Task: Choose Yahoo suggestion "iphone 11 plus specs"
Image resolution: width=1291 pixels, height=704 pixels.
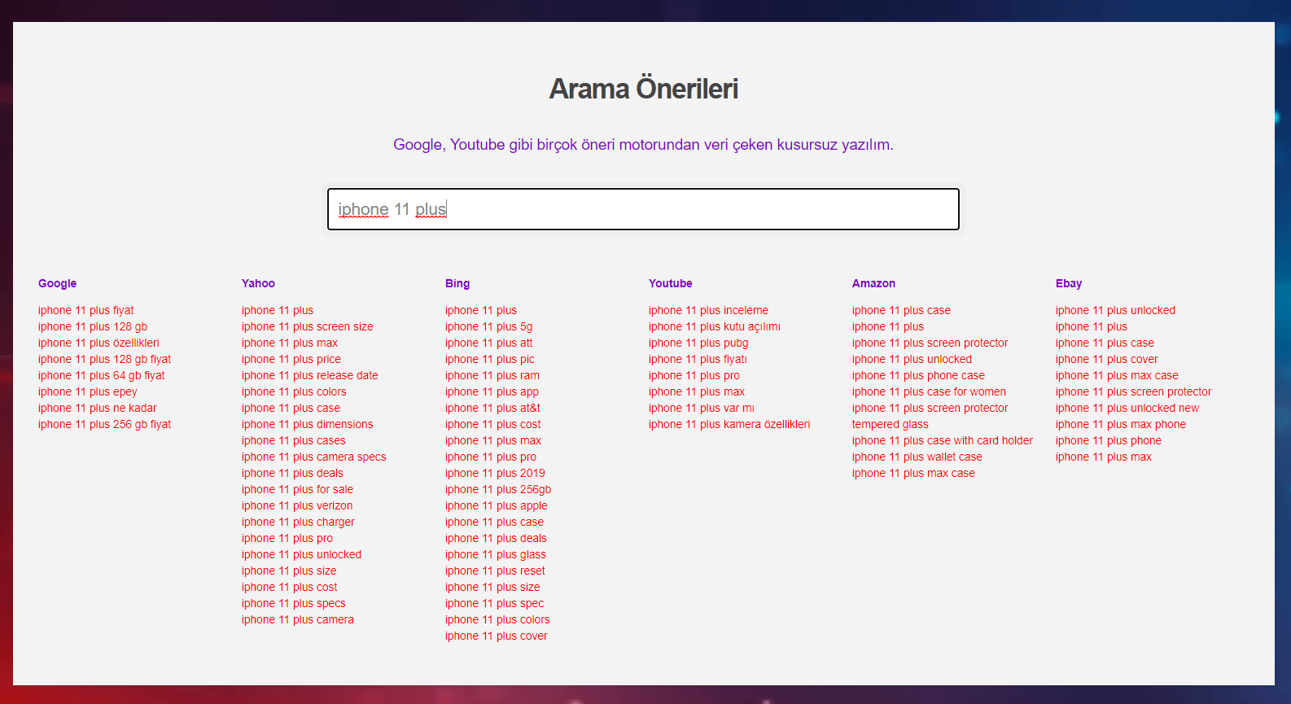Action: (294, 603)
